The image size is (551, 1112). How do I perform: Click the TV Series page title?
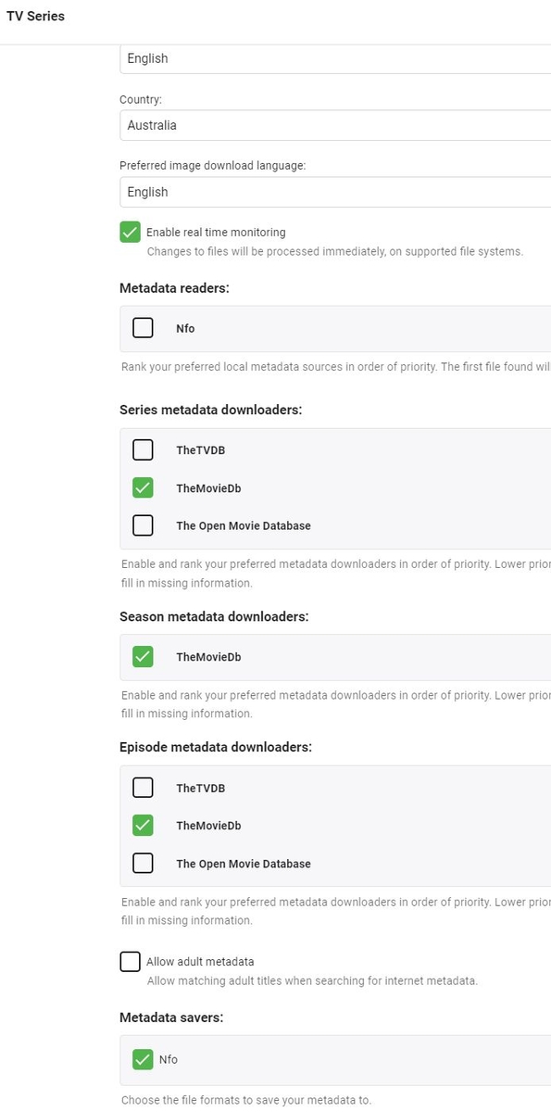[35, 16]
